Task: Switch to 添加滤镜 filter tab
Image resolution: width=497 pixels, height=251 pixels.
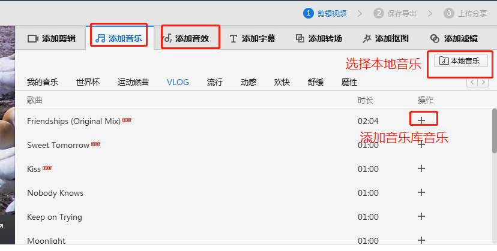Action: [x=454, y=38]
